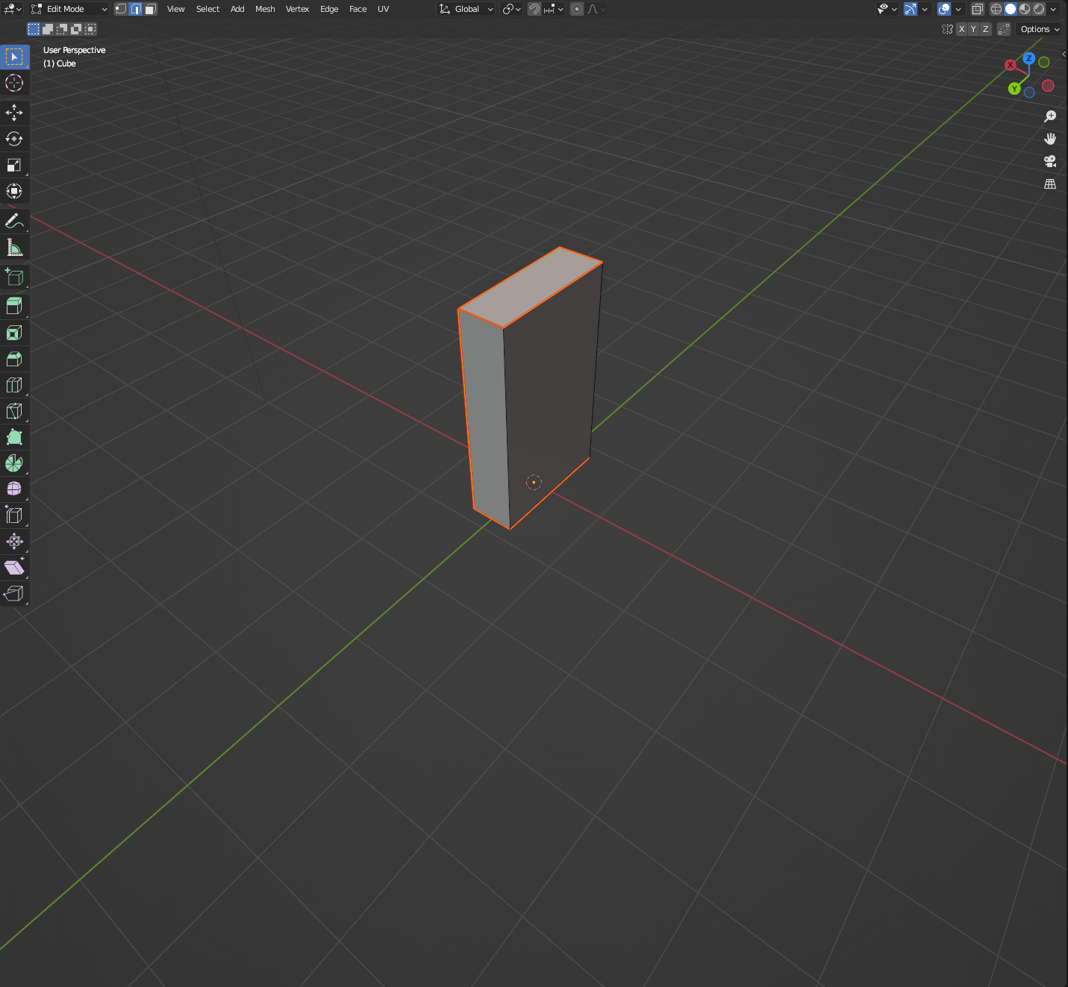Toggle show gizmo button
Screen dimensions: 1068x987
pos(911,9)
